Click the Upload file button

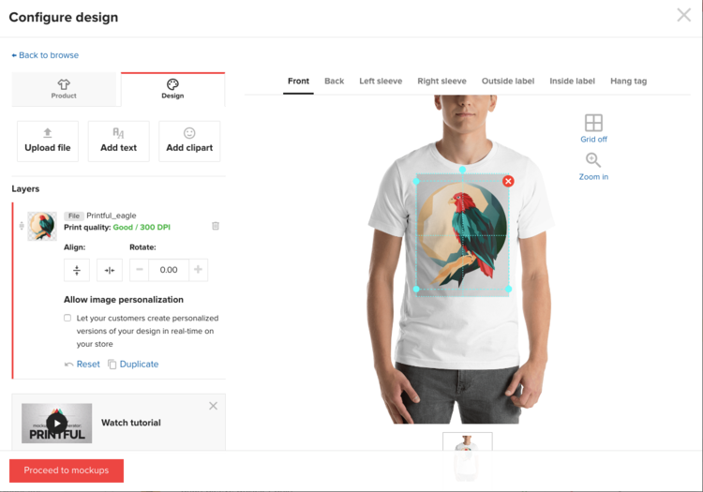(48, 142)
